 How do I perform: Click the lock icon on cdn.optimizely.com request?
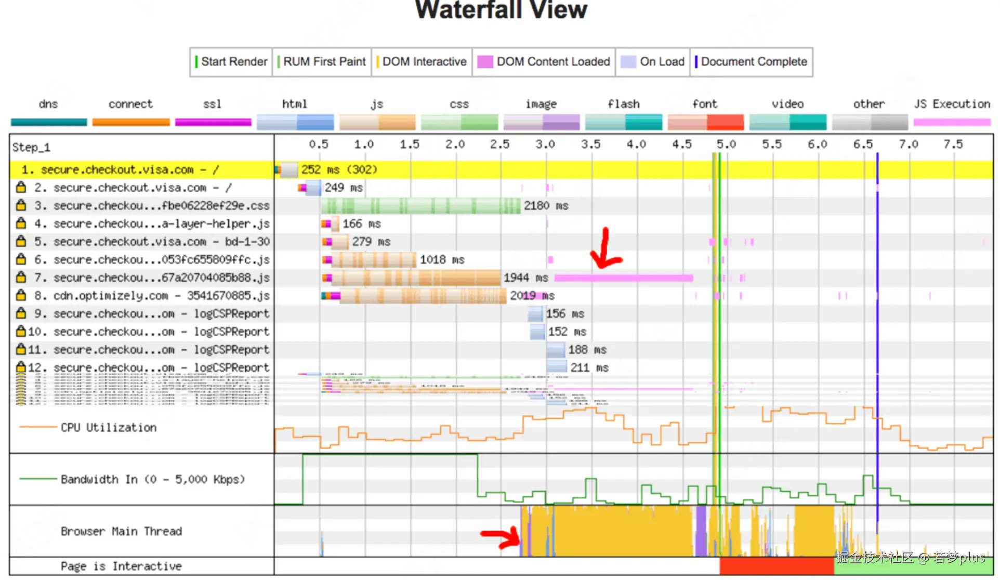tap(21, 295)
